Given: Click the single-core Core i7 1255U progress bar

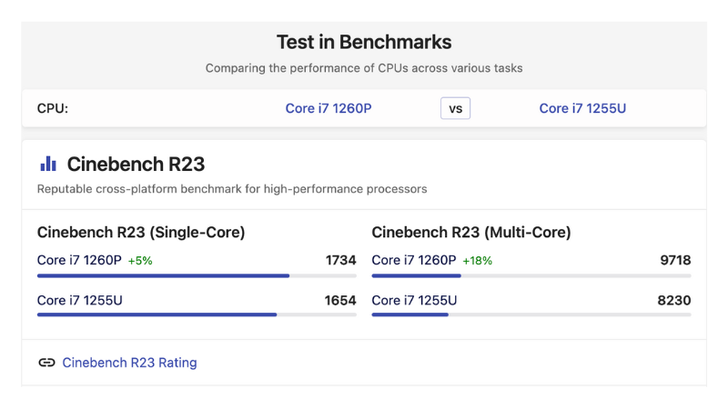Looking at the screenshot, I should 197,315.
